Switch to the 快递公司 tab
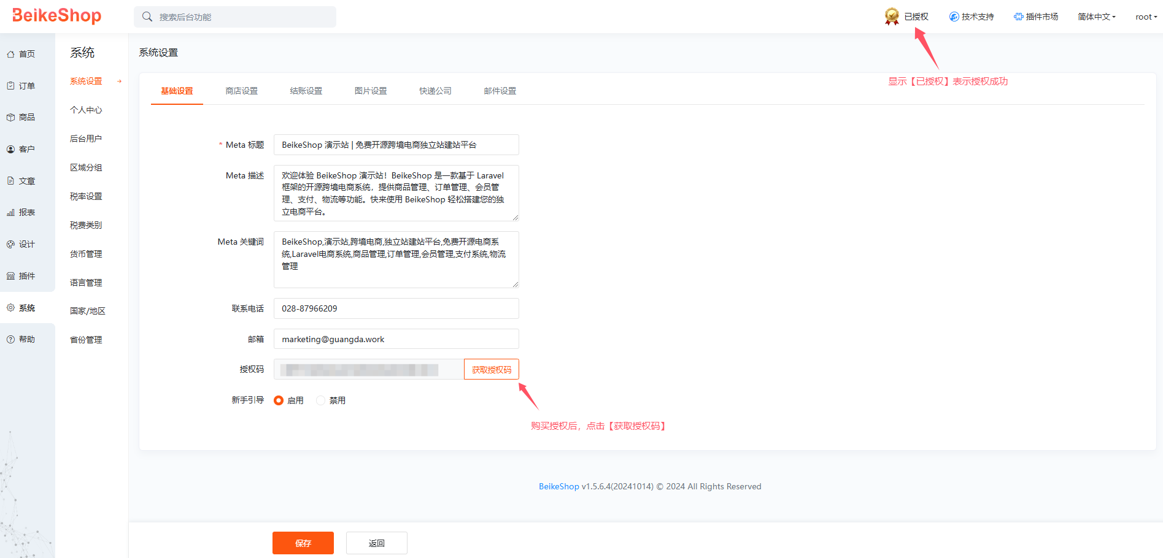Image resolution: width=1163 pixels, height=558 pixels. pyautogui.click(x=435, y=91)
